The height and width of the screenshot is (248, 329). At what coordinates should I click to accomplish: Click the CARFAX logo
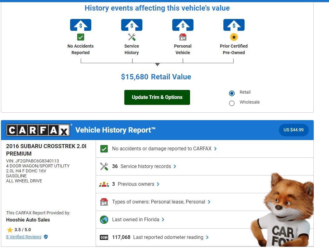coord(38,130)
